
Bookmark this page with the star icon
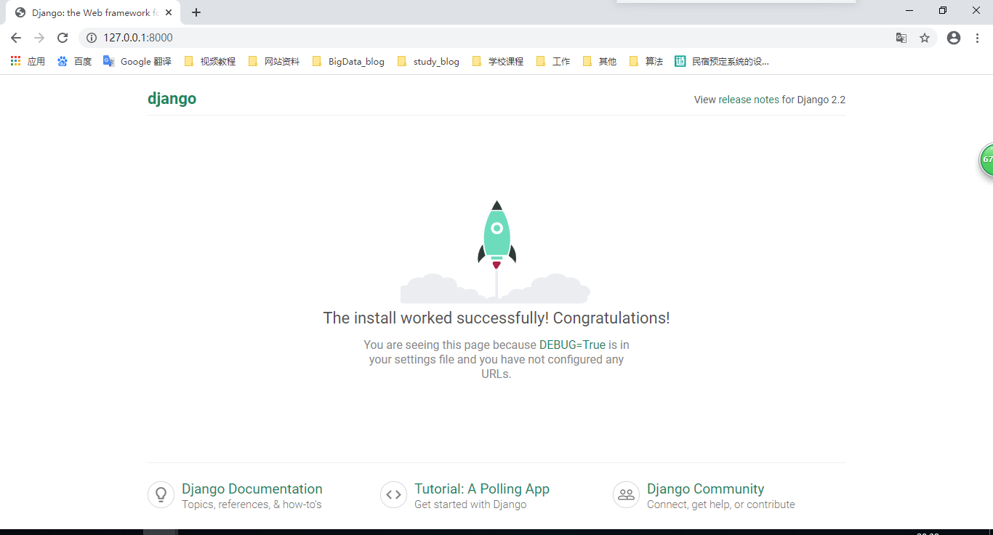tap(925, 38)
